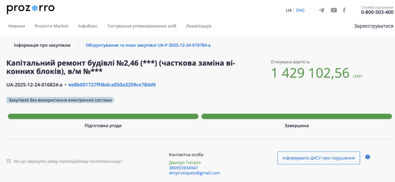This screenshot has height=182, width=395.
Task: Click contact email dmytrotopalo@gmail.com
Action: pos(194,173)
